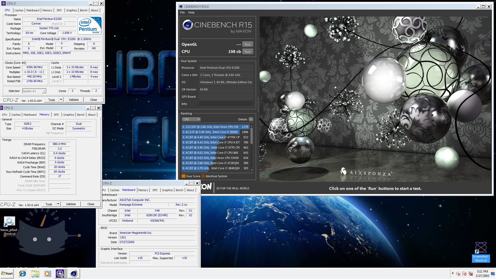Click Core Speed value 4399.98 MHz
Screen dimensions: 496x279
34,67
